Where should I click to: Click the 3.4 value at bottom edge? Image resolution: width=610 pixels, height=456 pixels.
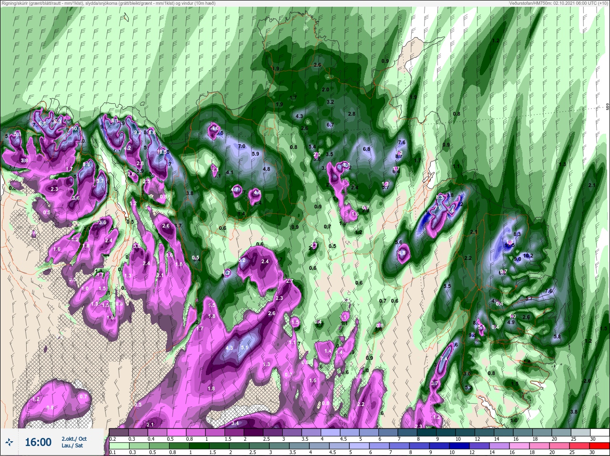(x=235, y=423)
